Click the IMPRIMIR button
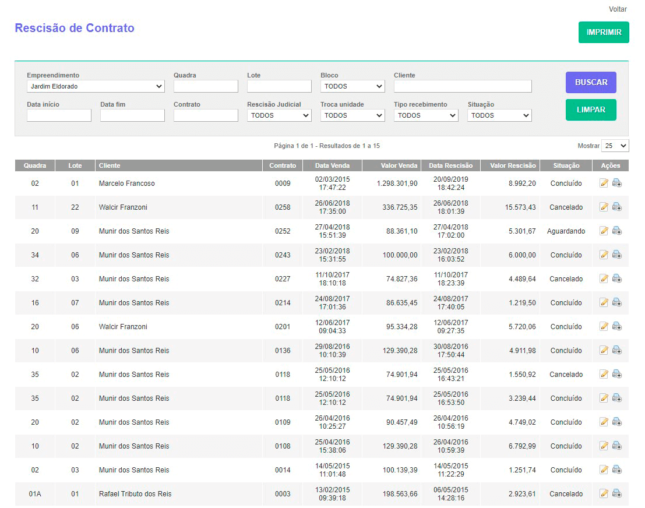 coord(604,33)
